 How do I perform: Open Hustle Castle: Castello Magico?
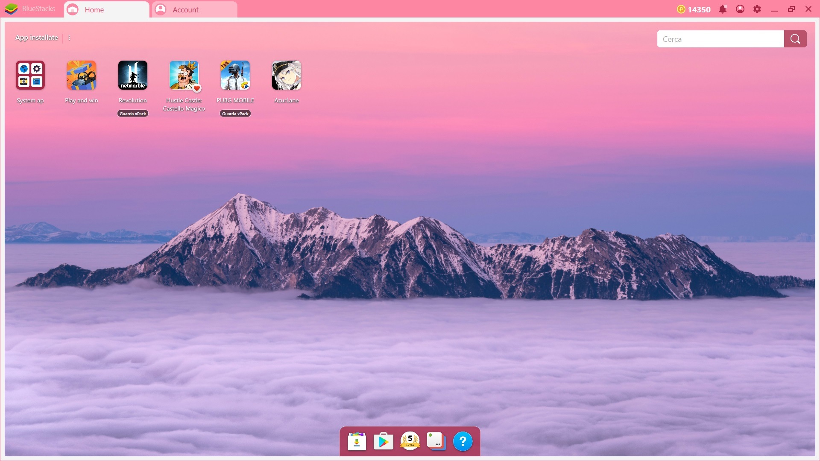click(184, 76)
